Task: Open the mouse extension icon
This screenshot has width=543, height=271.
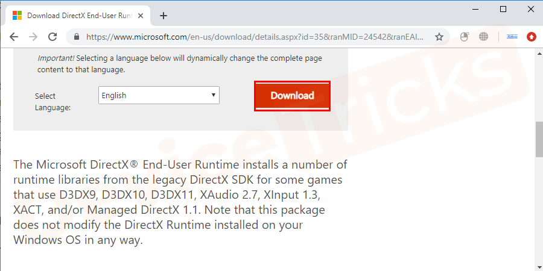Action: click(x=465, y=36)
